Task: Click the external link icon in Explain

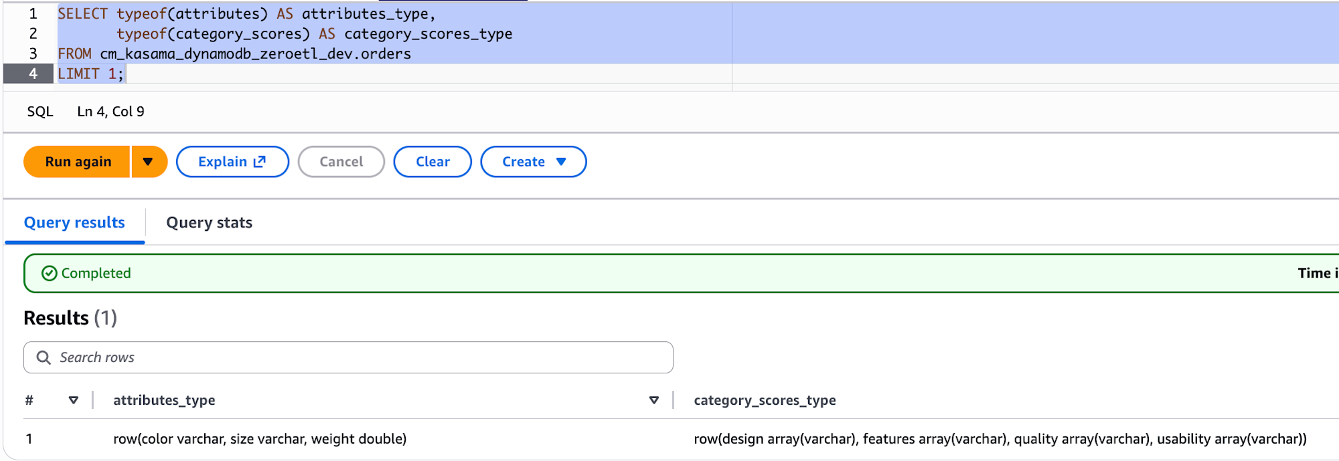Action: pyautogui.click(x=260, y=161)
